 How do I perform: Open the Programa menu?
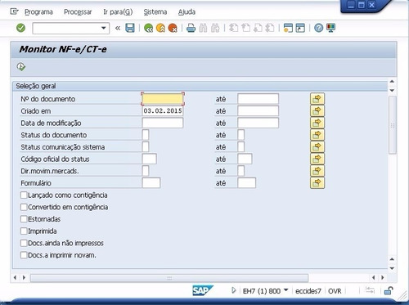click(x=38, y=12)
